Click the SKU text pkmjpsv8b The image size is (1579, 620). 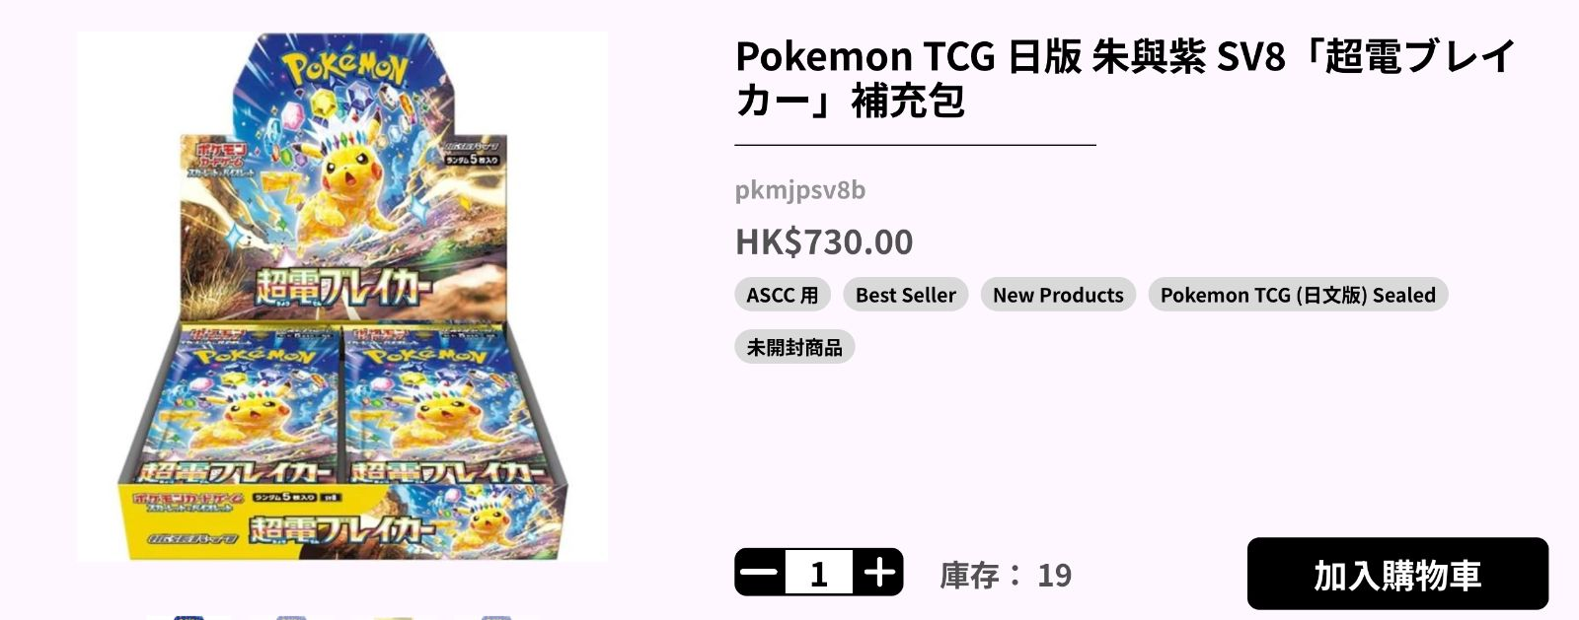point(800,189)
